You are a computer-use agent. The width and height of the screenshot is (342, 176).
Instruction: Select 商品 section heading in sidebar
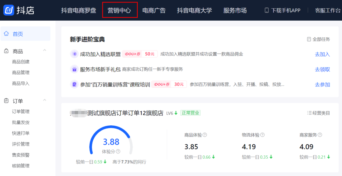point(18,51)
